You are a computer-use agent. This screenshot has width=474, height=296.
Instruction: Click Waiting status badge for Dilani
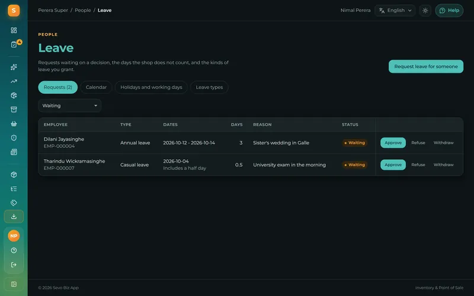[354, 143]
